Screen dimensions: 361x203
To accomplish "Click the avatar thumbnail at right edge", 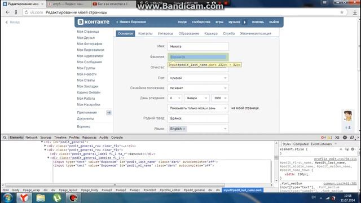I will tap(347, 116).
